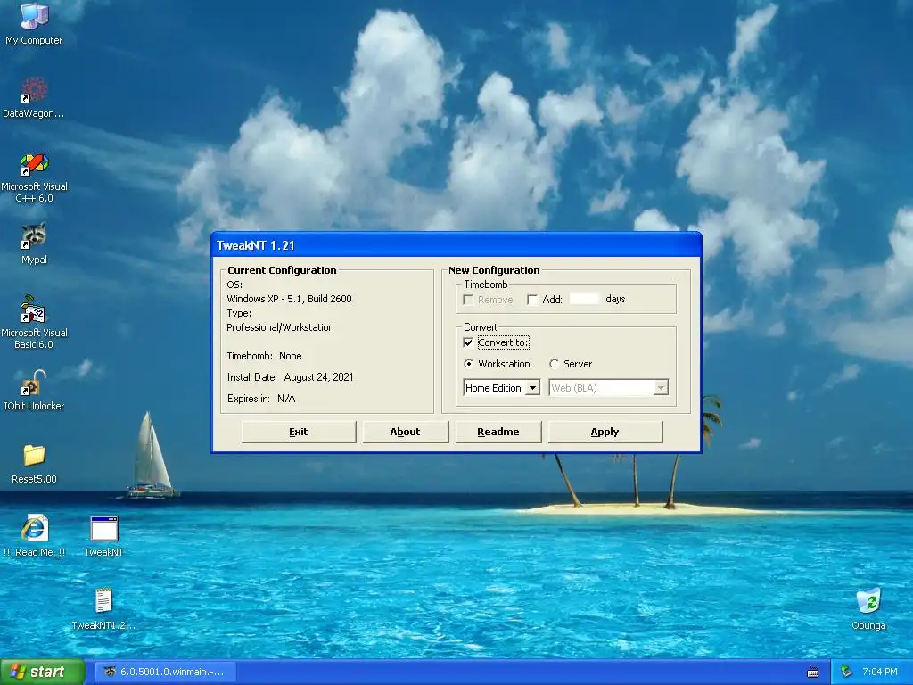913x685 pixels.
Task: Click the 'Expires in: N/A' text
Action: click(261, 399)
